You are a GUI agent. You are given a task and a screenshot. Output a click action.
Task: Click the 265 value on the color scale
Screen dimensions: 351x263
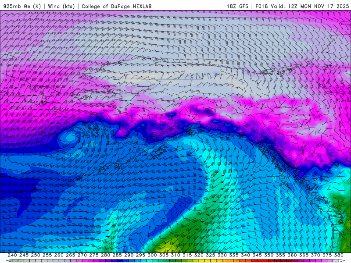tap(71, 255)
